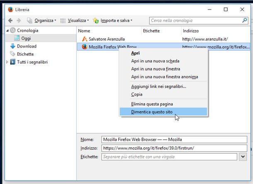
Task: Choose Dimentica questo sito
Action: click(x=163, y=112)
